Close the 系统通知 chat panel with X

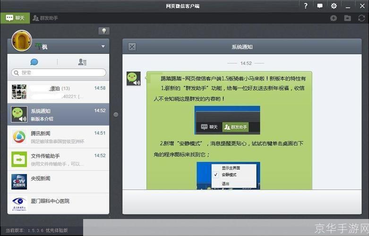tap(132, 47)
